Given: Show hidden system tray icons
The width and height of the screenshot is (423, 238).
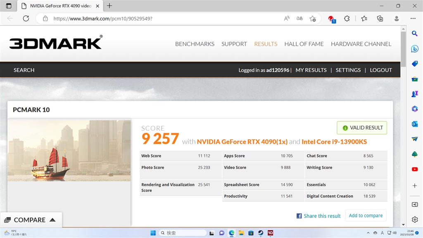Looking at the screenshot, I should point(368,233).
